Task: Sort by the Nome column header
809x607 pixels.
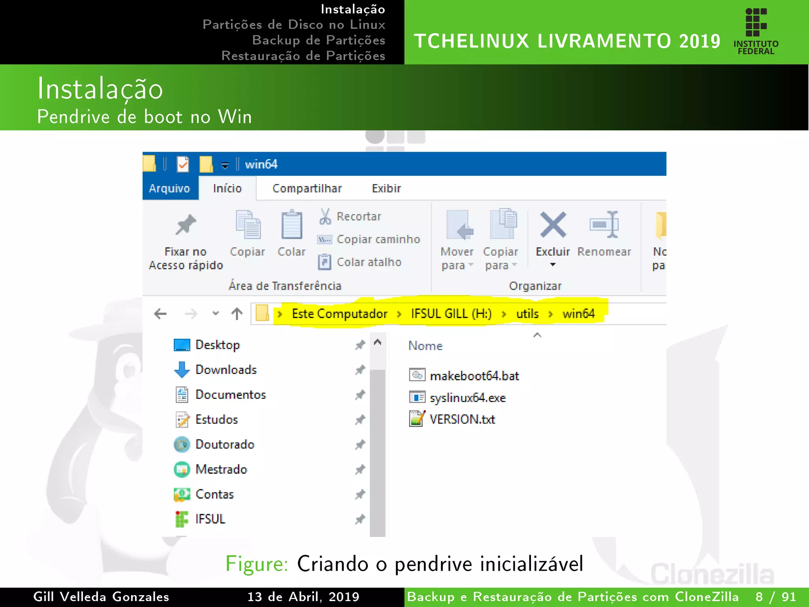Action: 425,346
